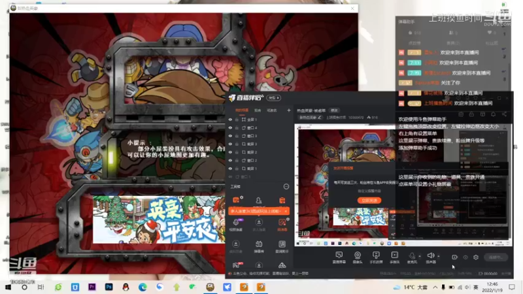Expand the 关播 pill next to logo
Viewport: 523px width, 294px height.
pyautogui.click(x=274, y=98)
